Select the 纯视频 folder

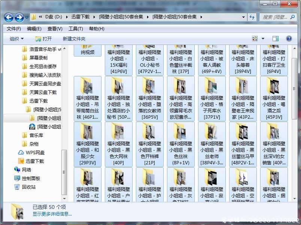point(88,51)
